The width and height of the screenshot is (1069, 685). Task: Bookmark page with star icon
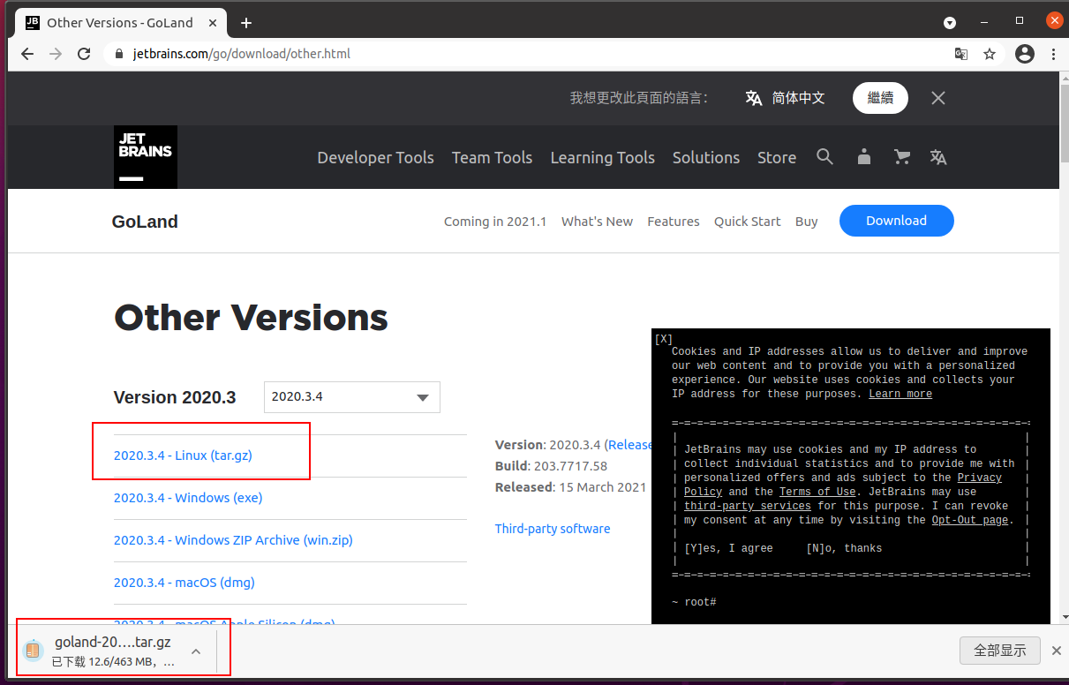point(990,54)
